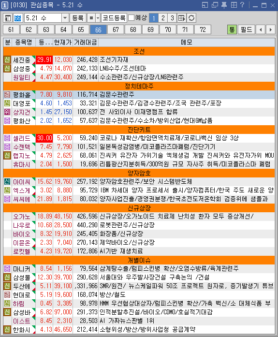Screen dimensions: 278x337
Task: Switch to tab 67
Action: click(116, 29)
